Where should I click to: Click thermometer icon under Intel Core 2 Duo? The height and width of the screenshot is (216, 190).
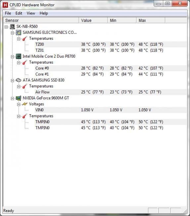[x=25, y=62]
